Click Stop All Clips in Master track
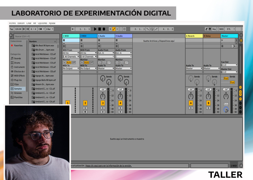Image resolution: width=253 pixels, height=180 pixels. pyautogui.click(x=222, y=46)
